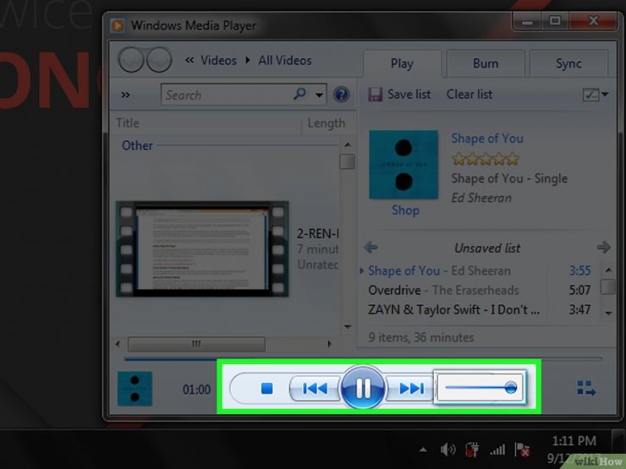Select the 2-REN video thumbnail

[202, 248]
